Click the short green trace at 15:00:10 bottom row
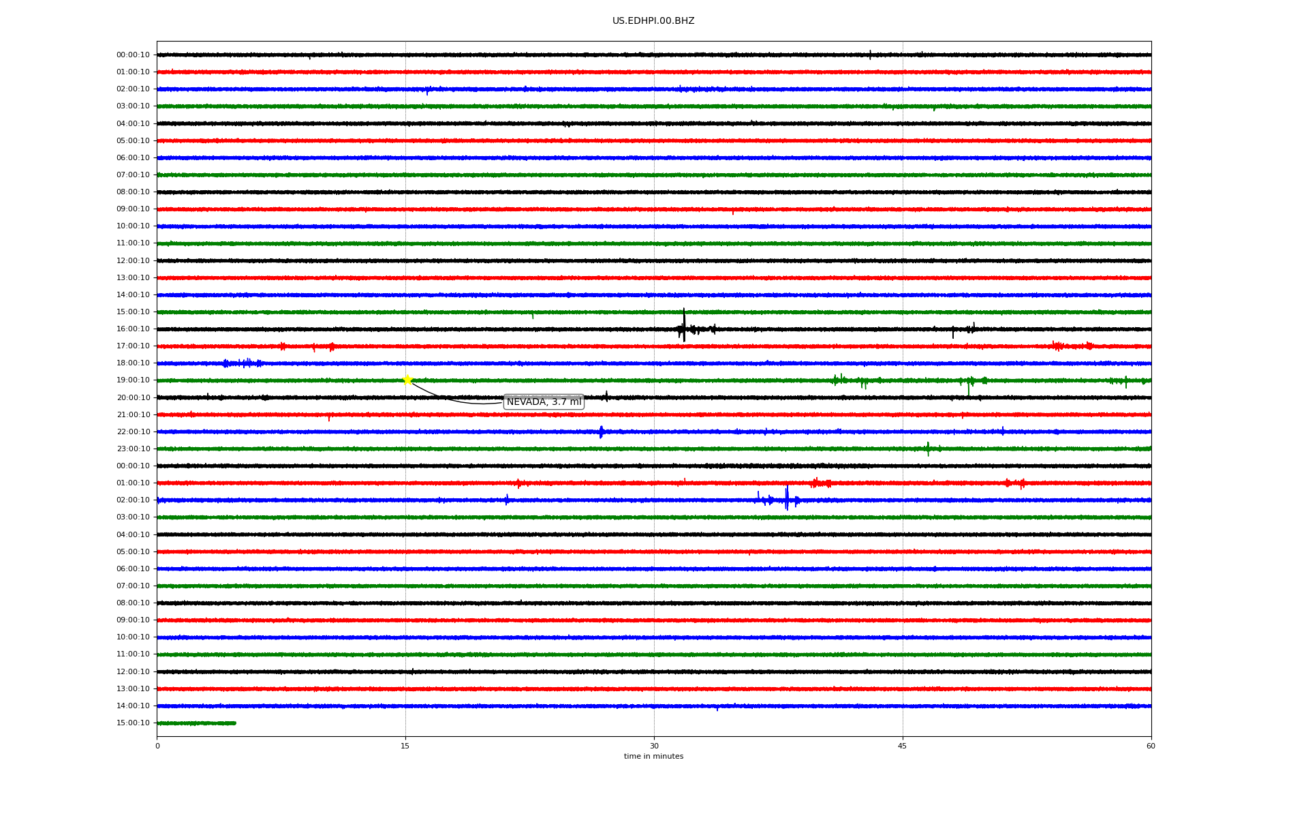1308x818 pixels. point(196,723)
